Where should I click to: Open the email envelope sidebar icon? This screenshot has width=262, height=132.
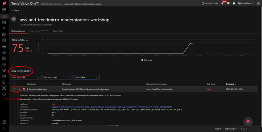coord(4,76)
